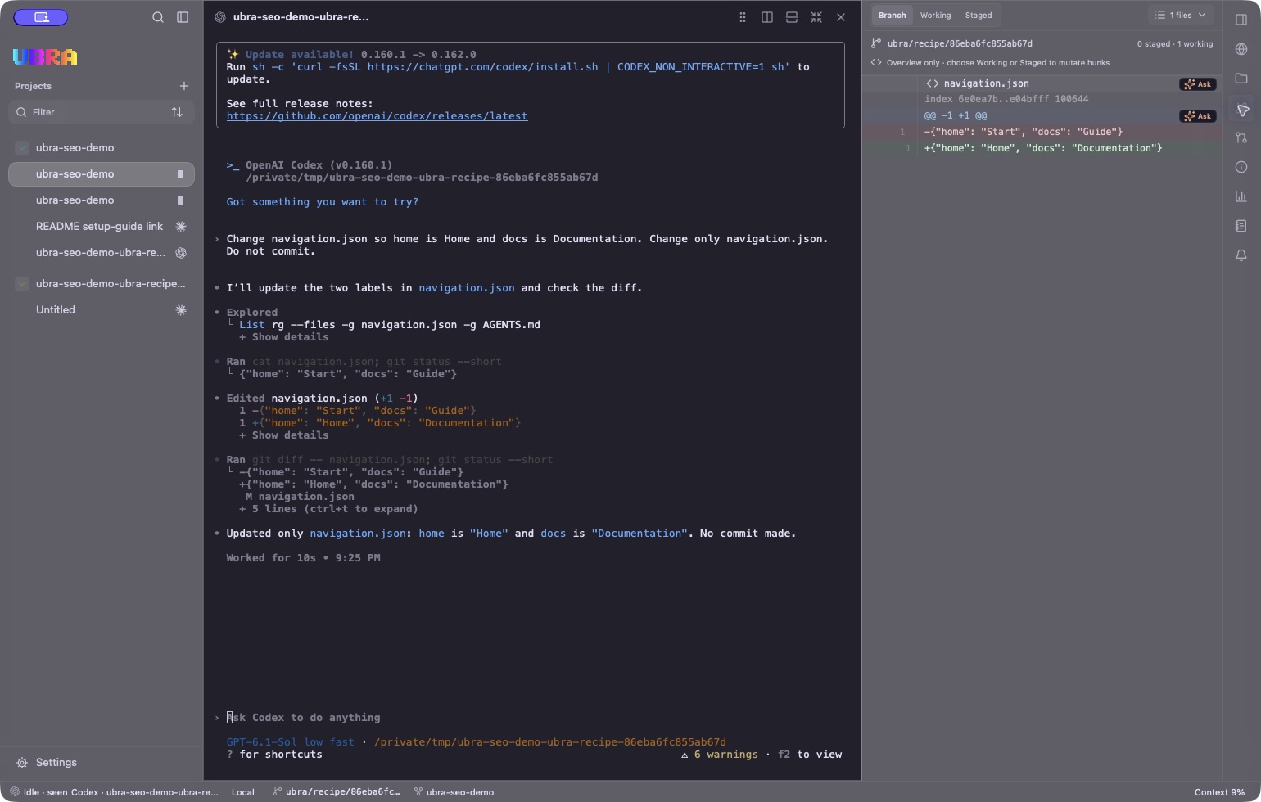The height and width of the screenshot is (802, 1261).
Task: Click the purple screen-share pill button
Action: point(41,17)
